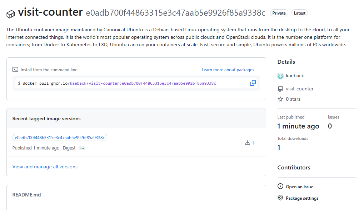This screenshot has height=210, width=359.
Task: Expand the Digest ellipsis button
Action: pyautogui.click(x=82, y=148)
